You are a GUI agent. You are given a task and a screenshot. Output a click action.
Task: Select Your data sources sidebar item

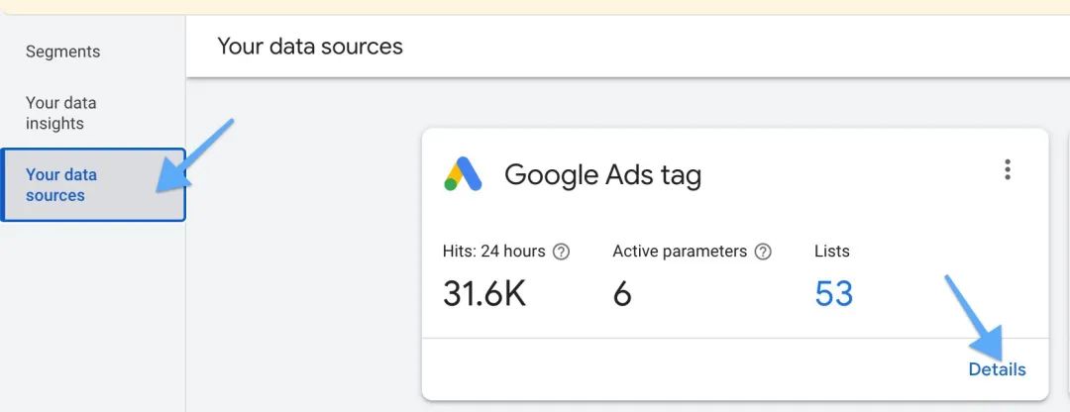tap(61, 185)
